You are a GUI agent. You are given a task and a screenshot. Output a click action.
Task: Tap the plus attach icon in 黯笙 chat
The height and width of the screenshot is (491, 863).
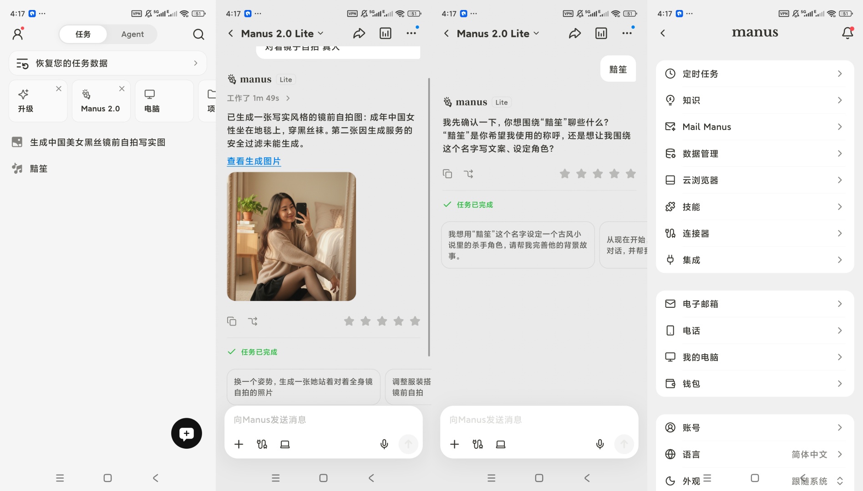(x=454, y=444)
